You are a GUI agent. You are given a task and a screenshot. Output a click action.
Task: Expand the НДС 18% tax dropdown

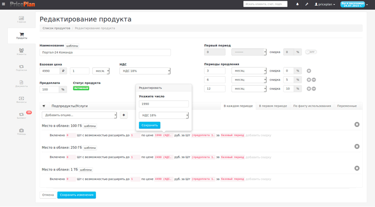pos(145,71)
